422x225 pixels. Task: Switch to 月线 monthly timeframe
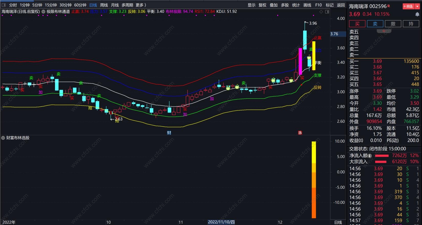[115, 5]
